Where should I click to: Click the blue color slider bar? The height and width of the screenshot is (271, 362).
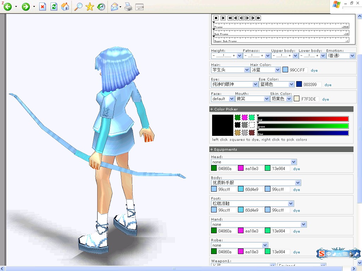point(303,133)
